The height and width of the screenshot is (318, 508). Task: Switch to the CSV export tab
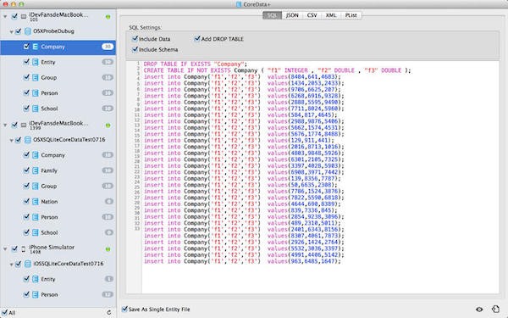point(312,15)
